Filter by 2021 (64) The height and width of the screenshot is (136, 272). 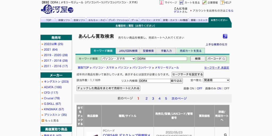point(51,50)
